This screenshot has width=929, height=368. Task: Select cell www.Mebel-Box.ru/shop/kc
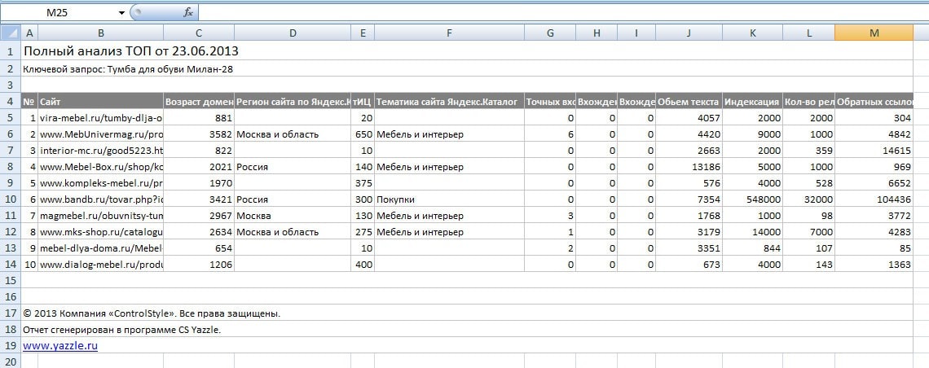pyautogui.click(x=101, y=167)
